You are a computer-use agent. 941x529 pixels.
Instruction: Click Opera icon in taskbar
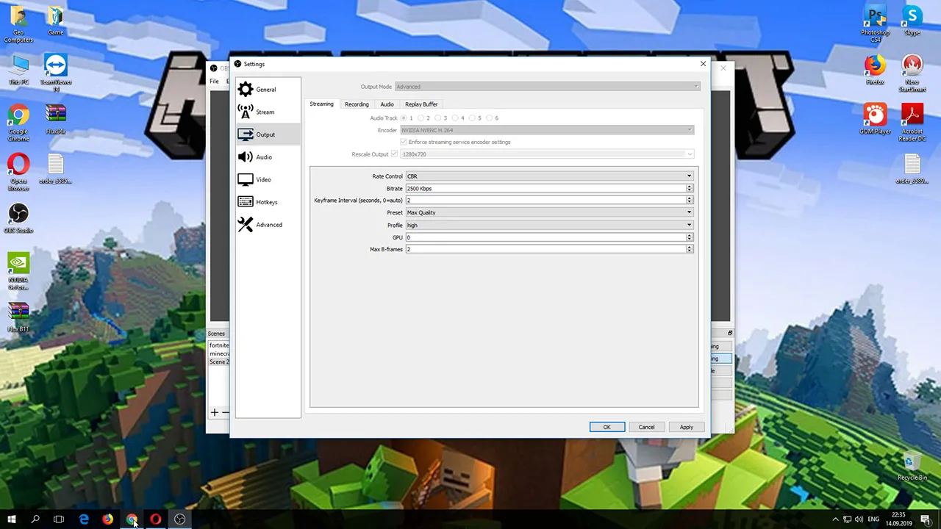coord(155,519)
